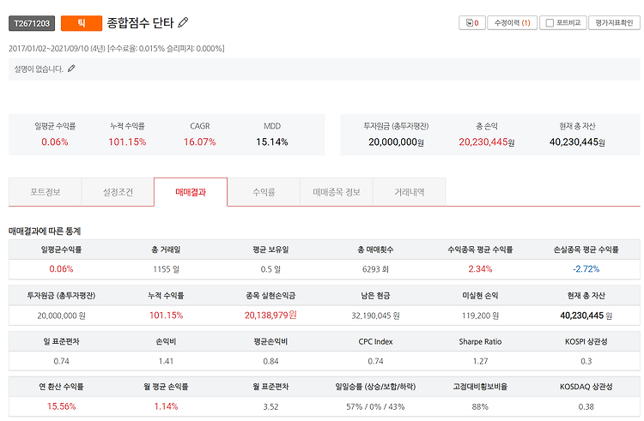The image size is (644, 421).
Task: Select the 매매결과에 따른 통계 heading
Action: 45,232
